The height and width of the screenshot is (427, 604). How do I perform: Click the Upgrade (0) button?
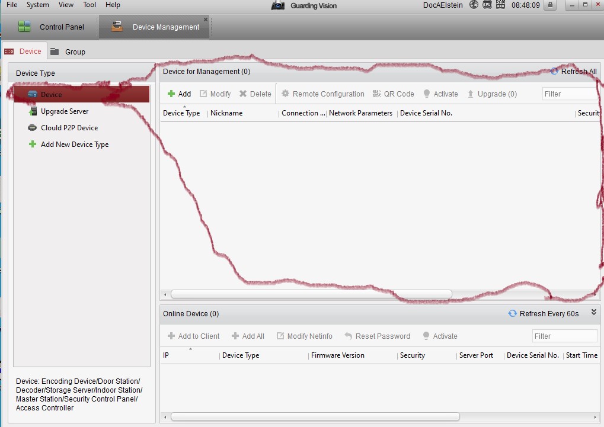(492, 94)
